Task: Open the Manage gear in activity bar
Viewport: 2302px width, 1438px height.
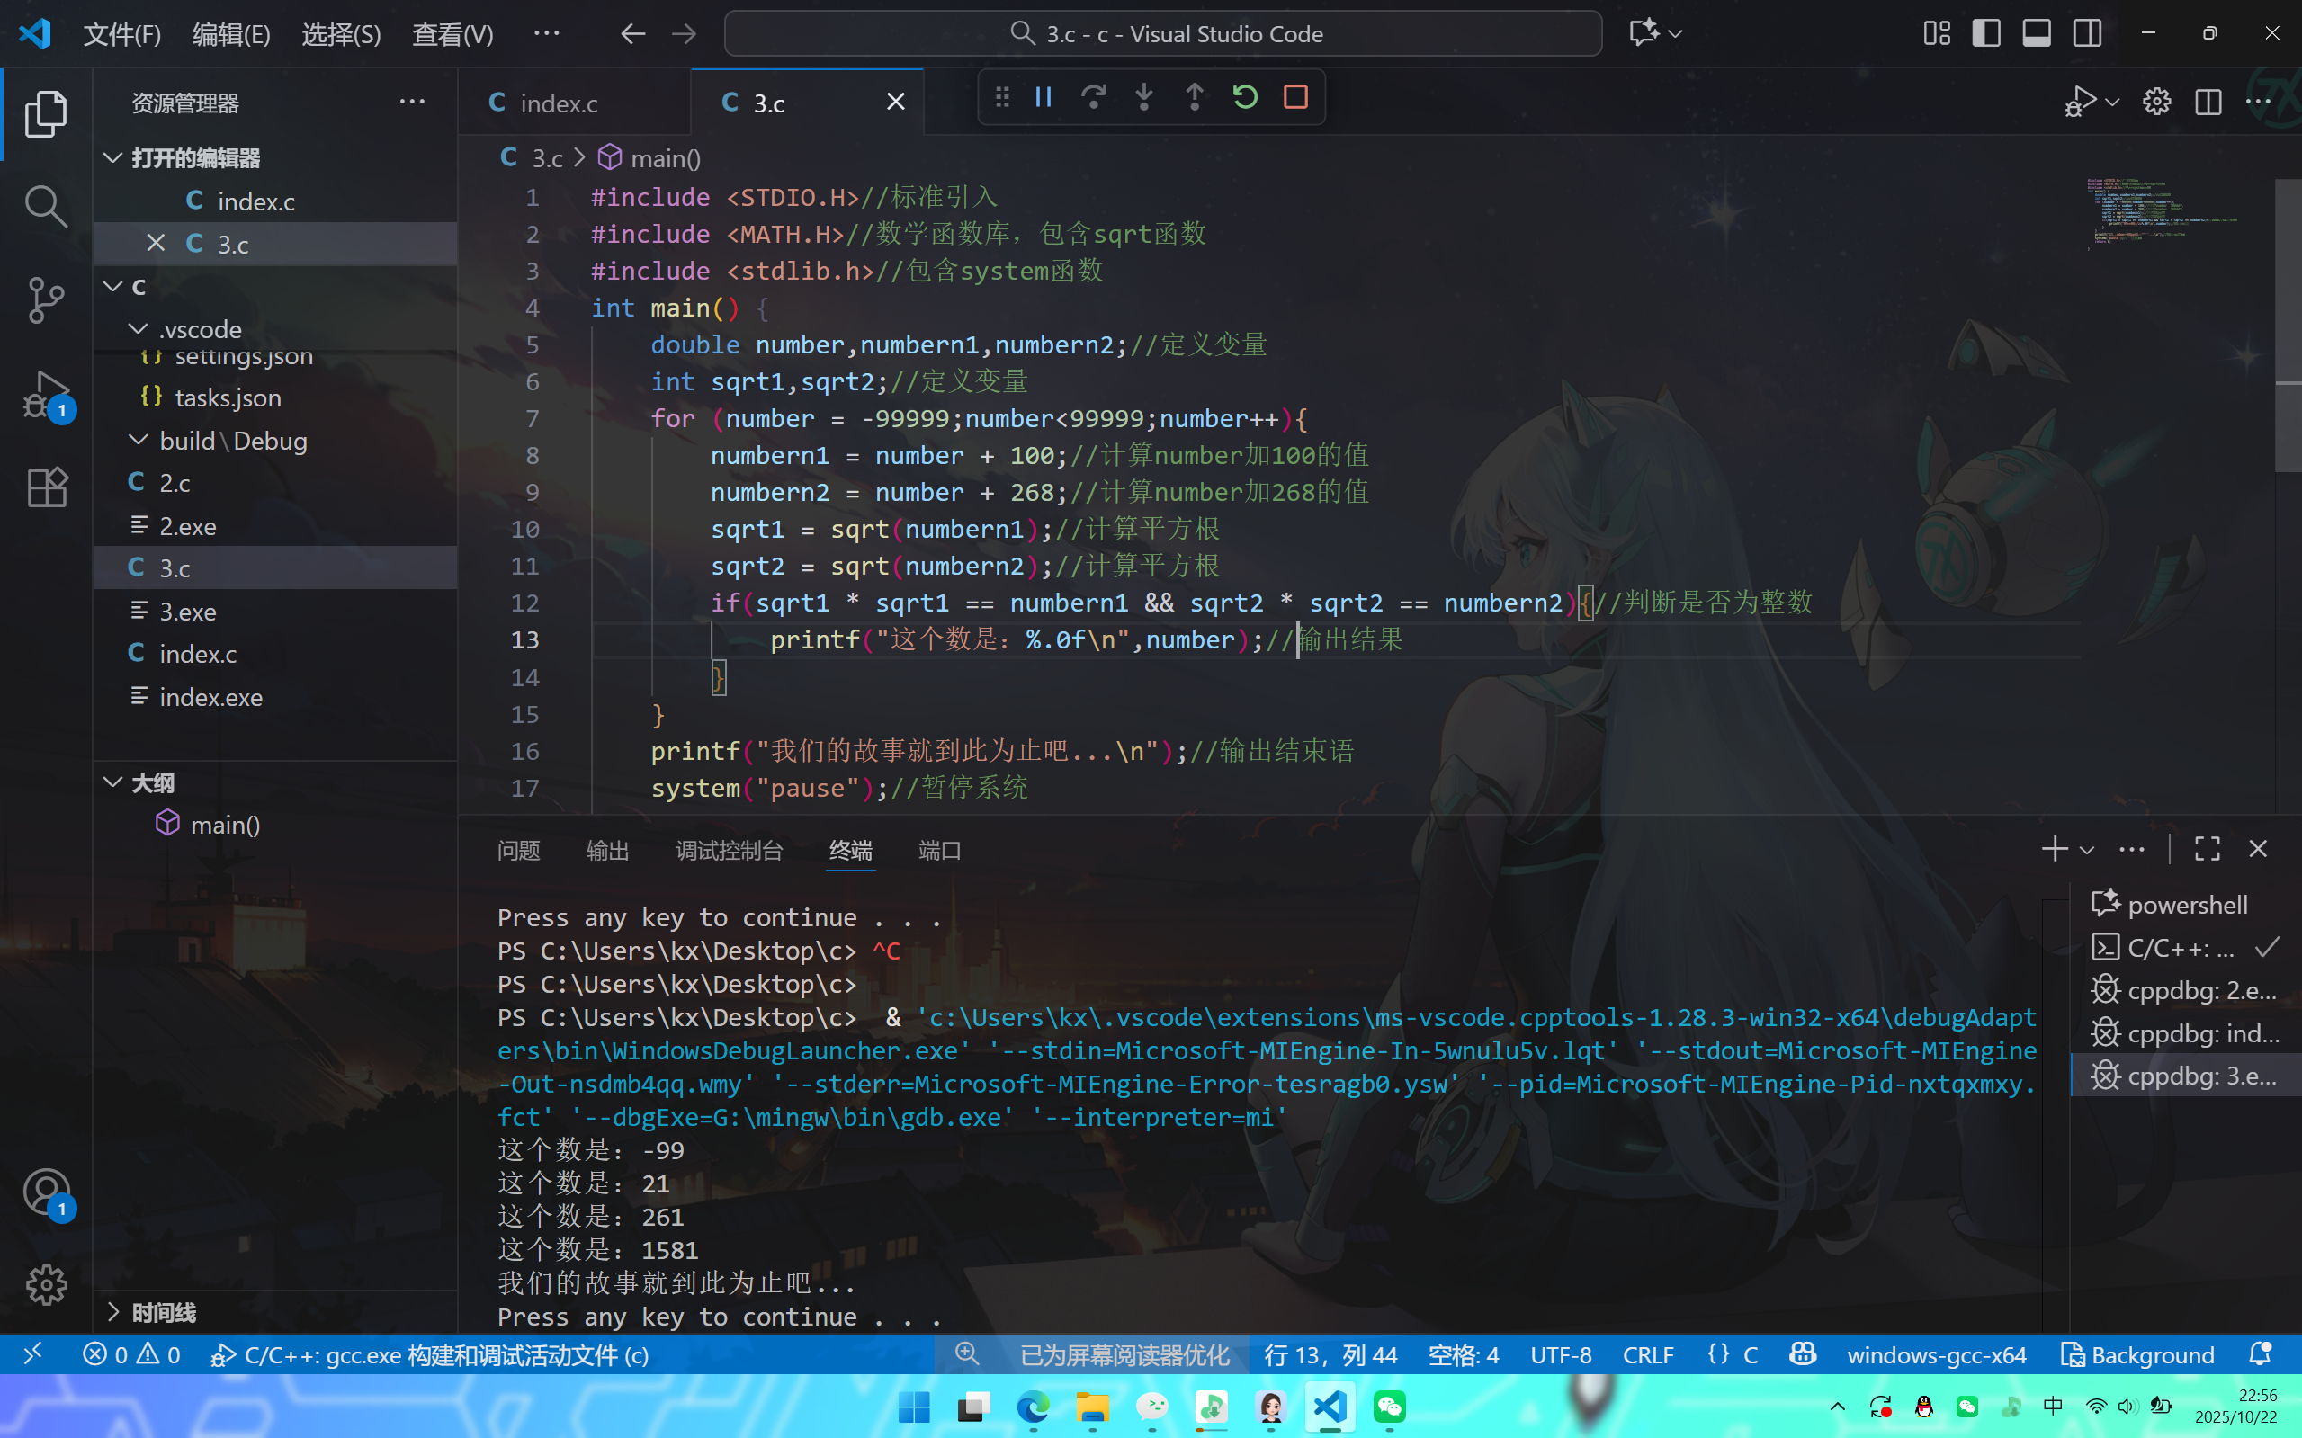Action: [46, 1285]
